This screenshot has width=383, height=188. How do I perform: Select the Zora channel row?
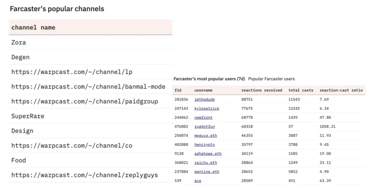coord(19,42)
